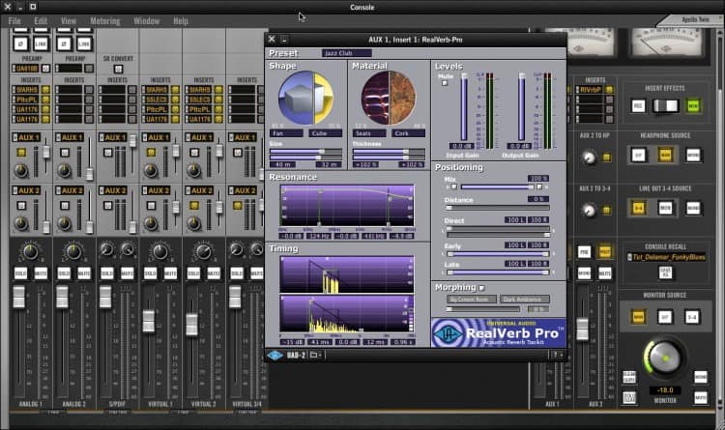Image resolution: width=725 pixels, height=430 pixels.
Task: Click the Material texture sphere graphic
Action: pyautogui.click(x=389, y=98)
